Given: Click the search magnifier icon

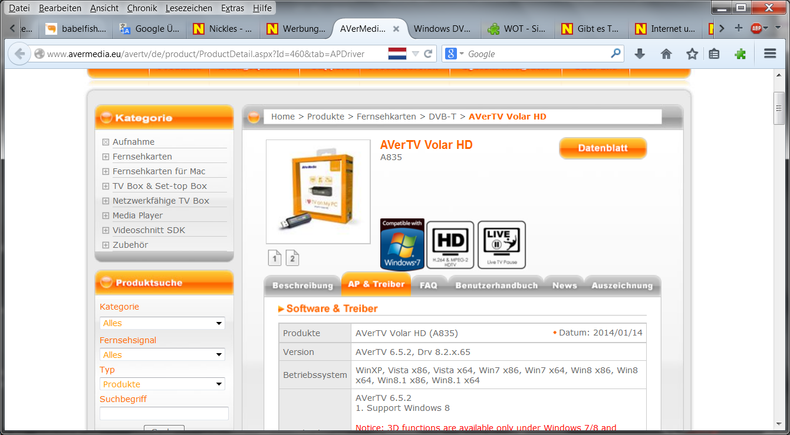Looking at the screenshot, I should click(615, 54).
